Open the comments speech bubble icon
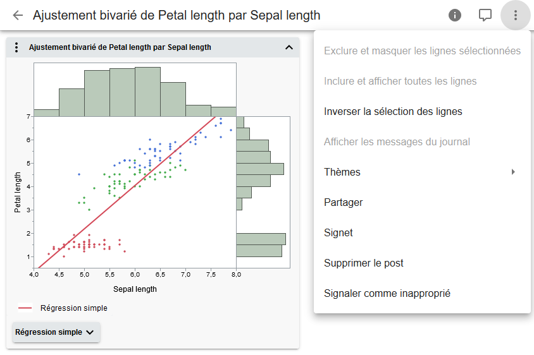 click(485, 15)
